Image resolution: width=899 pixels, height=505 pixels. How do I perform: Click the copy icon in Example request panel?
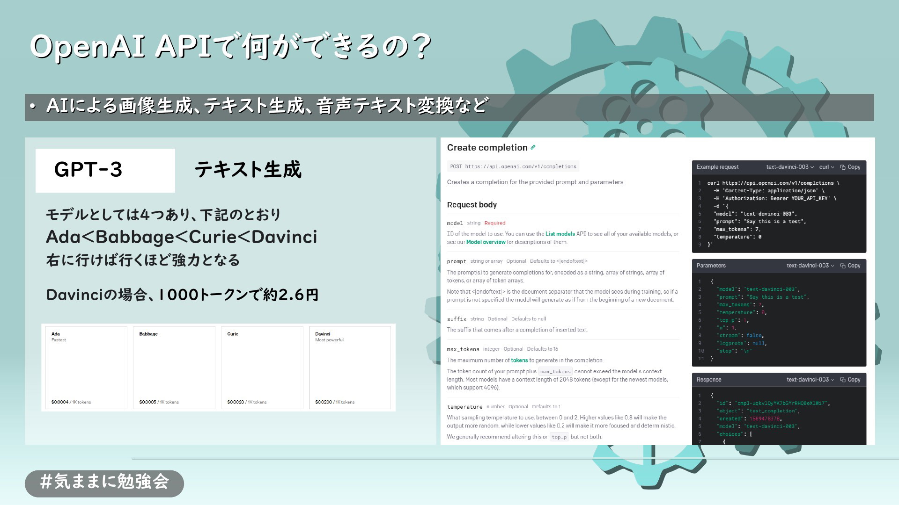pos(843,167)
